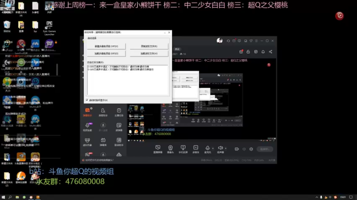Open the Windows Start button
Viewport: 357px width, 200px height.
pyautogui.click(x=3, y=197)
